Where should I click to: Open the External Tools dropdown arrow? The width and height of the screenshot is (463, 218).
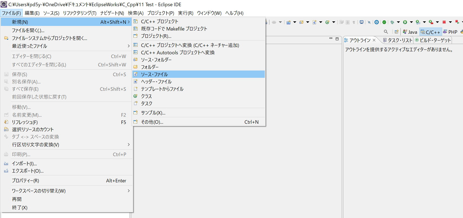pyautogui.click(x=437, y=22)
